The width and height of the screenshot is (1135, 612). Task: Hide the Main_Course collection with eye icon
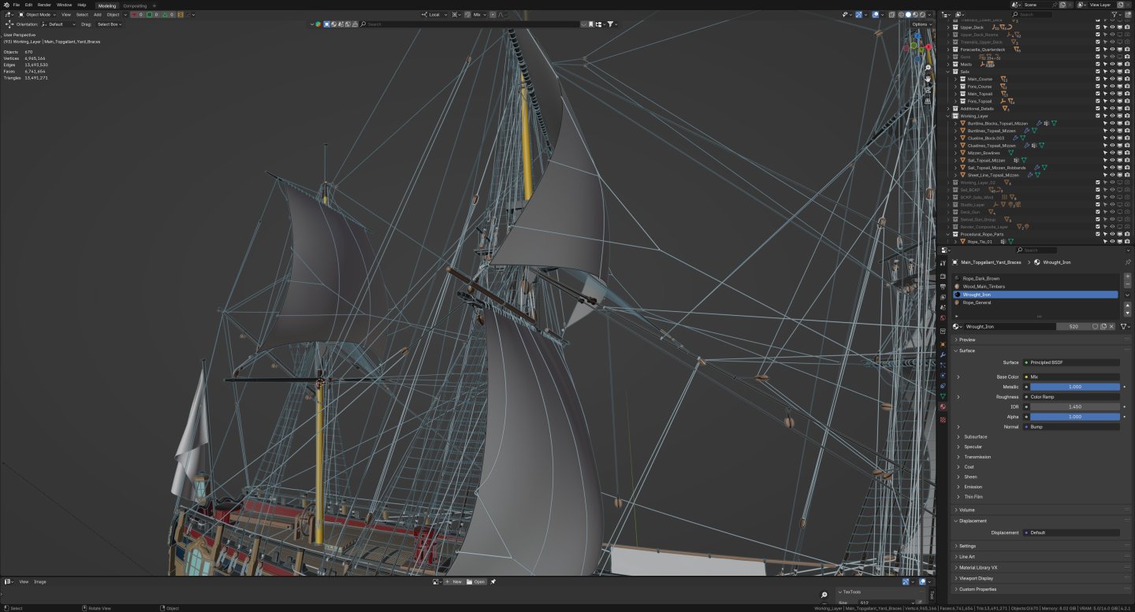tap(1112, 79)
